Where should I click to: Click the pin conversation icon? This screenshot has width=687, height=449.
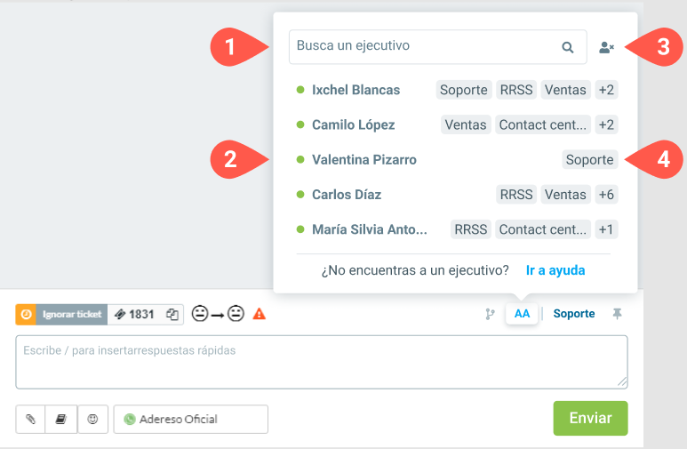(x=616, y=314)
